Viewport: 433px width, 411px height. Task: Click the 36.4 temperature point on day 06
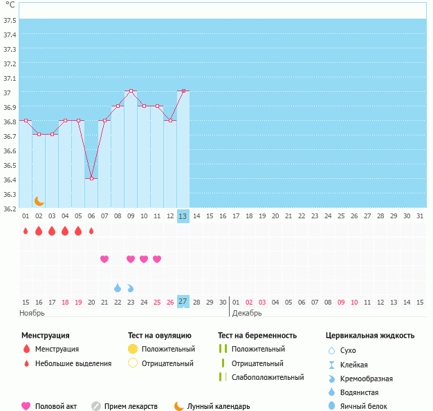coord(91,178)
